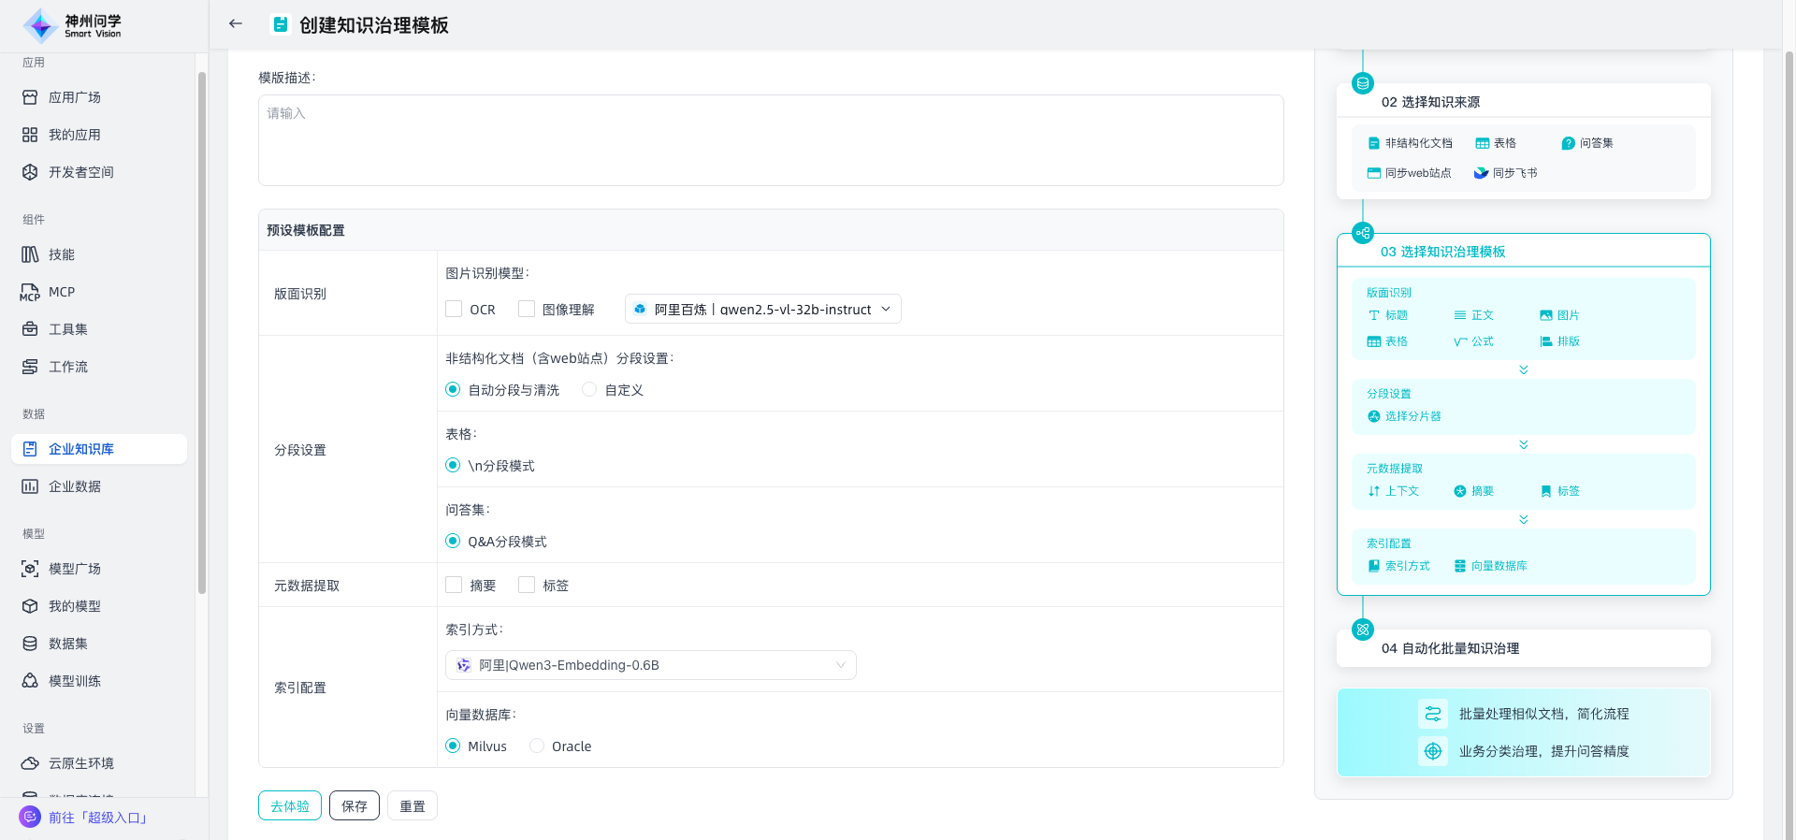Click the 同步飞书 icon in knowledge sources
Viewport: 1796px width, 840px height.
1481,173
